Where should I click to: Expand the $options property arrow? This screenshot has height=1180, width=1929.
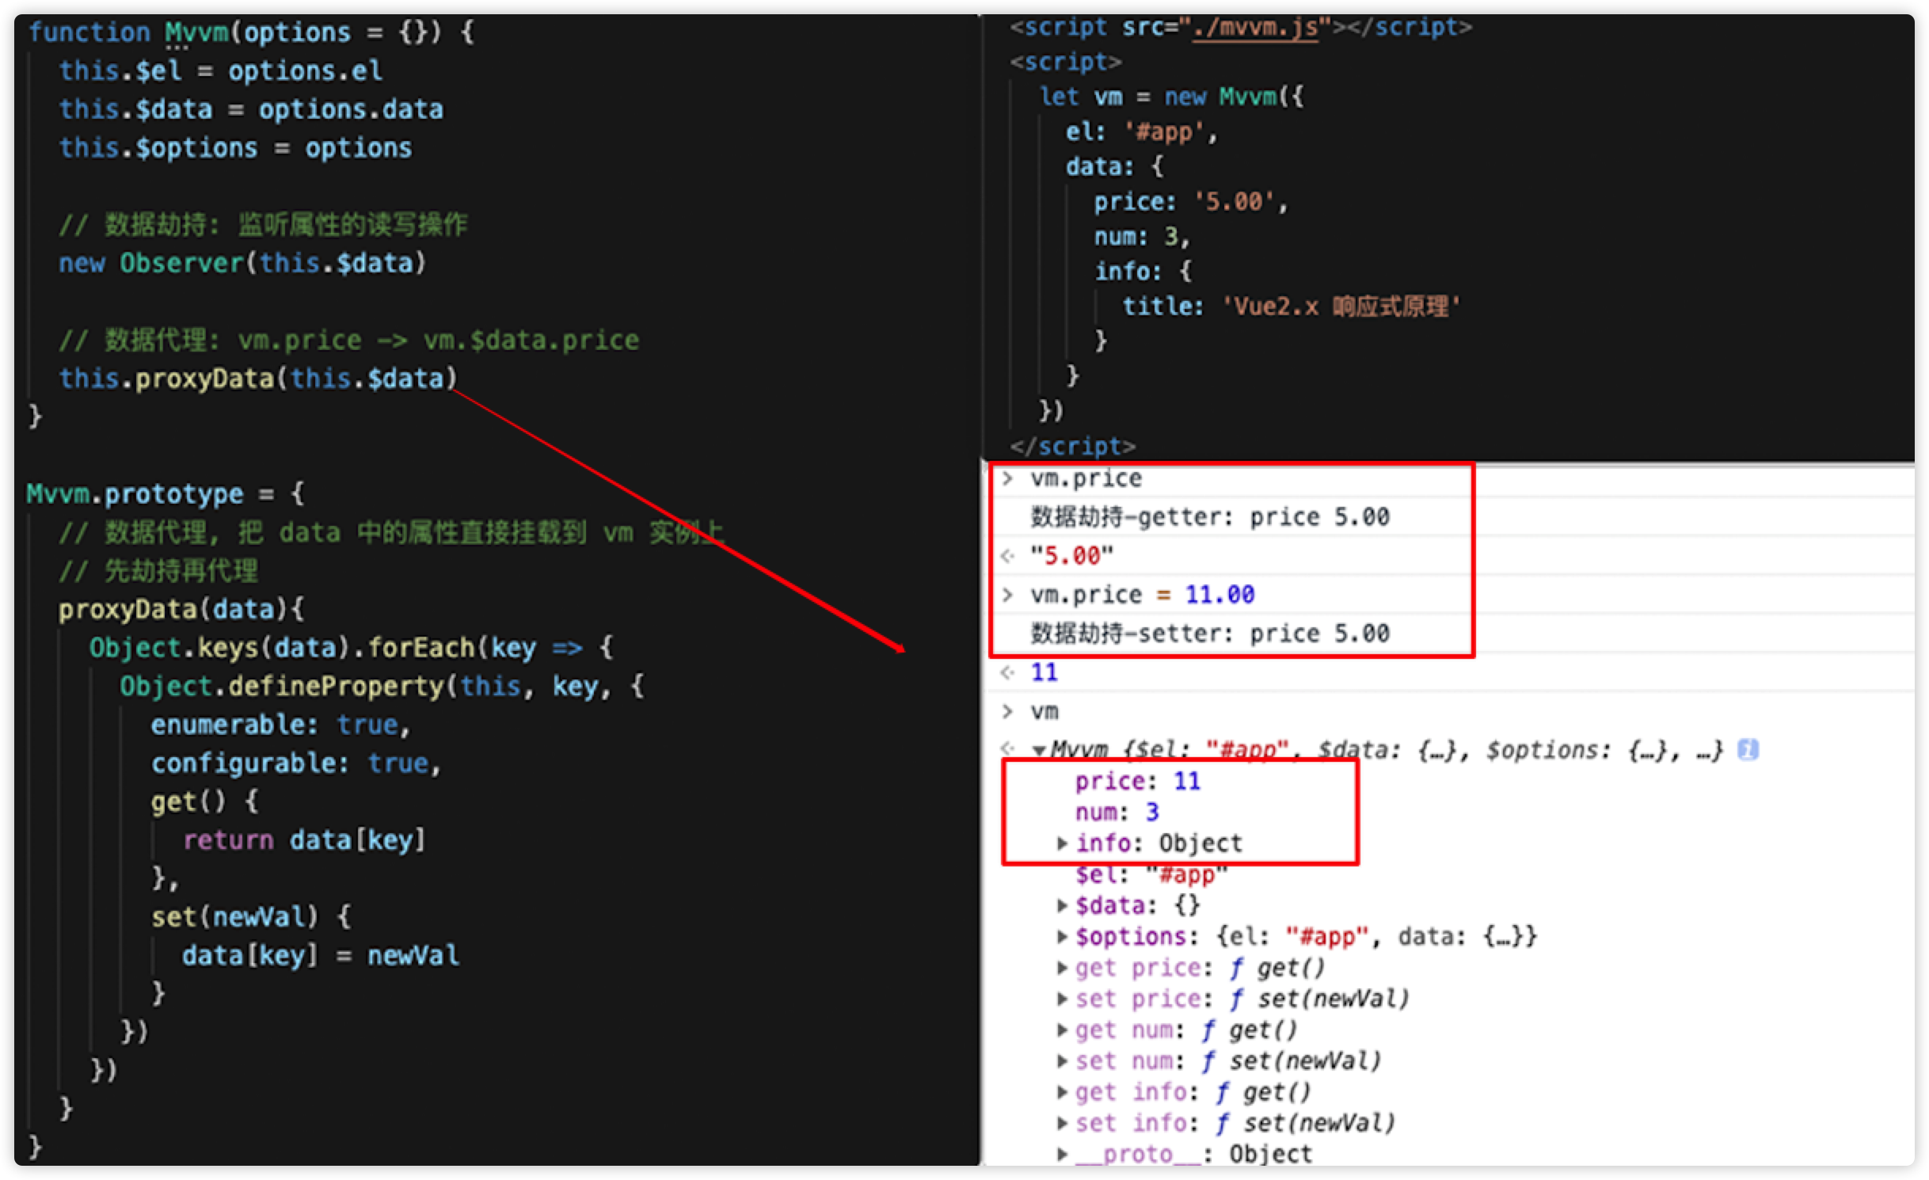point(1063,937)
